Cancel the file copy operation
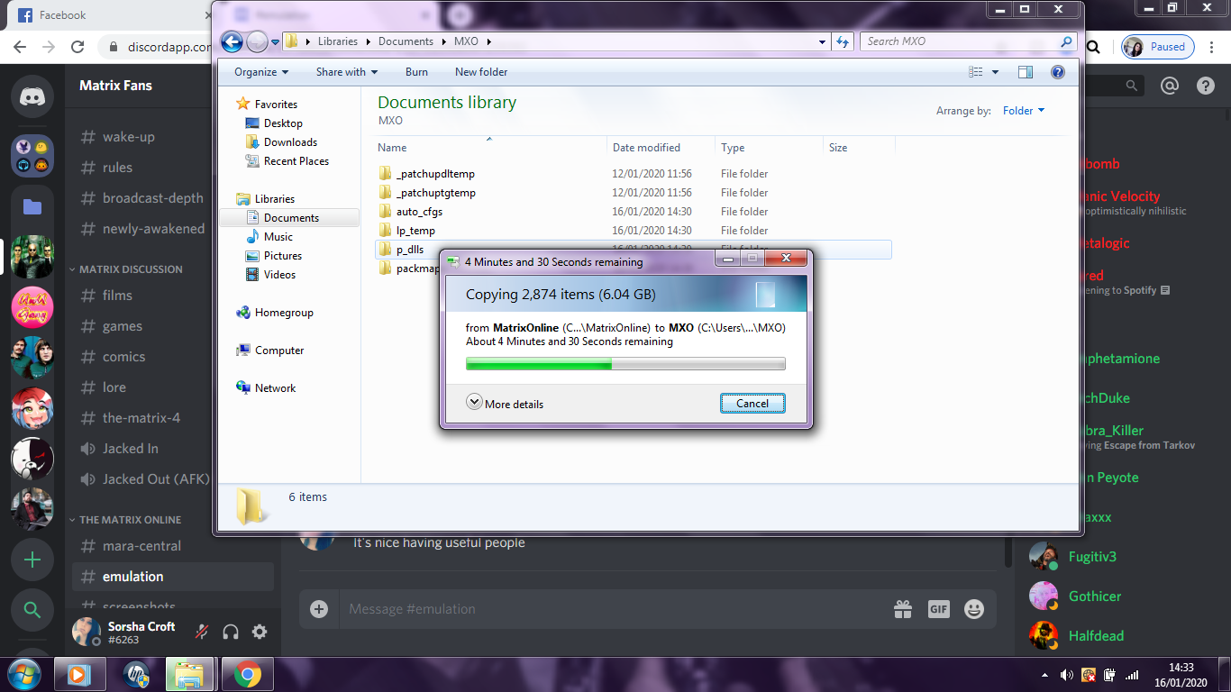The image size is (1231, 692). coord(752,404)
